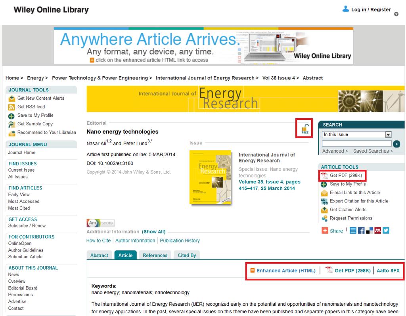Open Most Accessed articles

point(24,201)
